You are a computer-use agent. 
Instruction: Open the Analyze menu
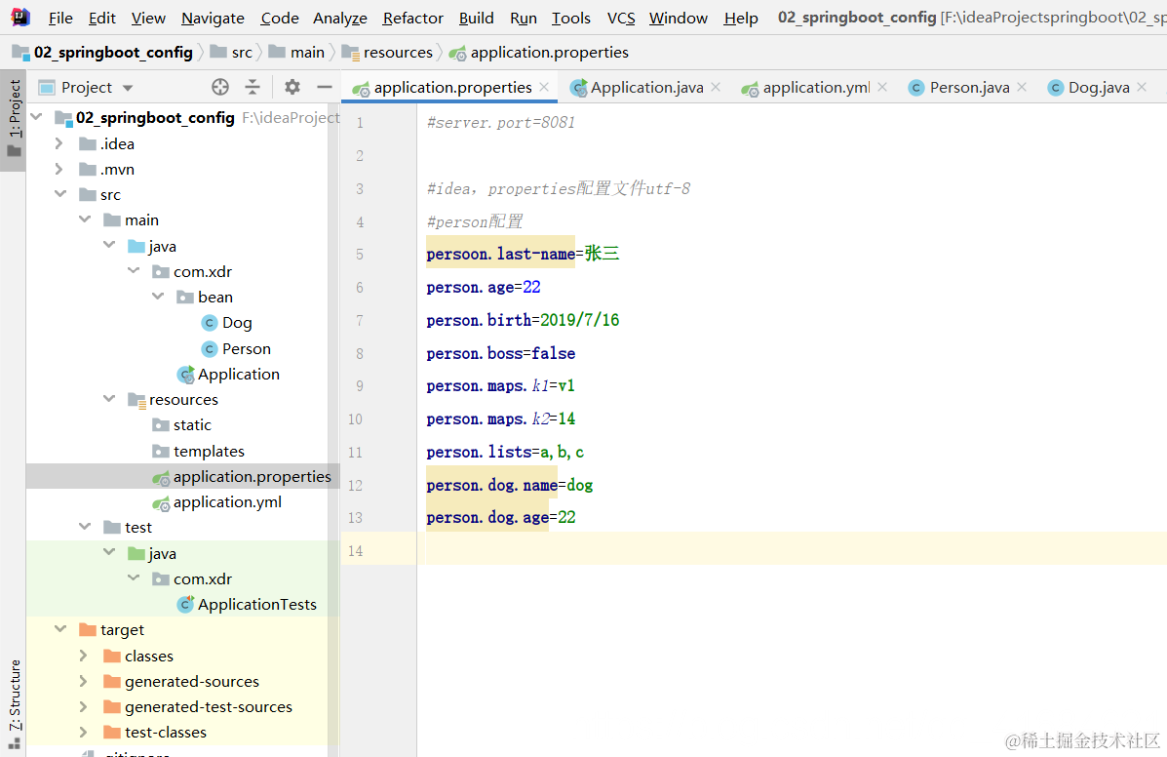(x=340, y=18)
